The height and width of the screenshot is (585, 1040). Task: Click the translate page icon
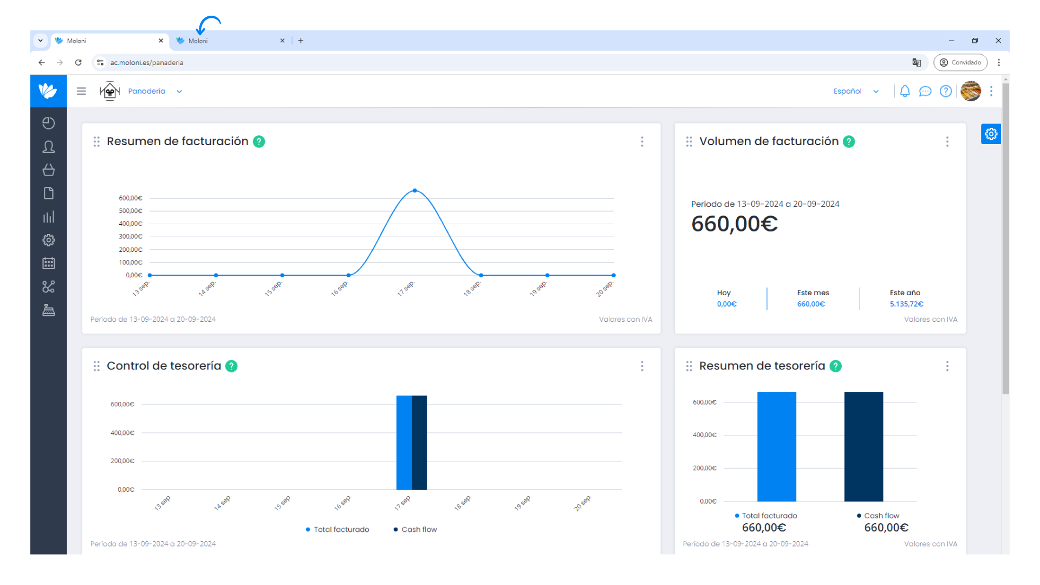pos(916,62)
